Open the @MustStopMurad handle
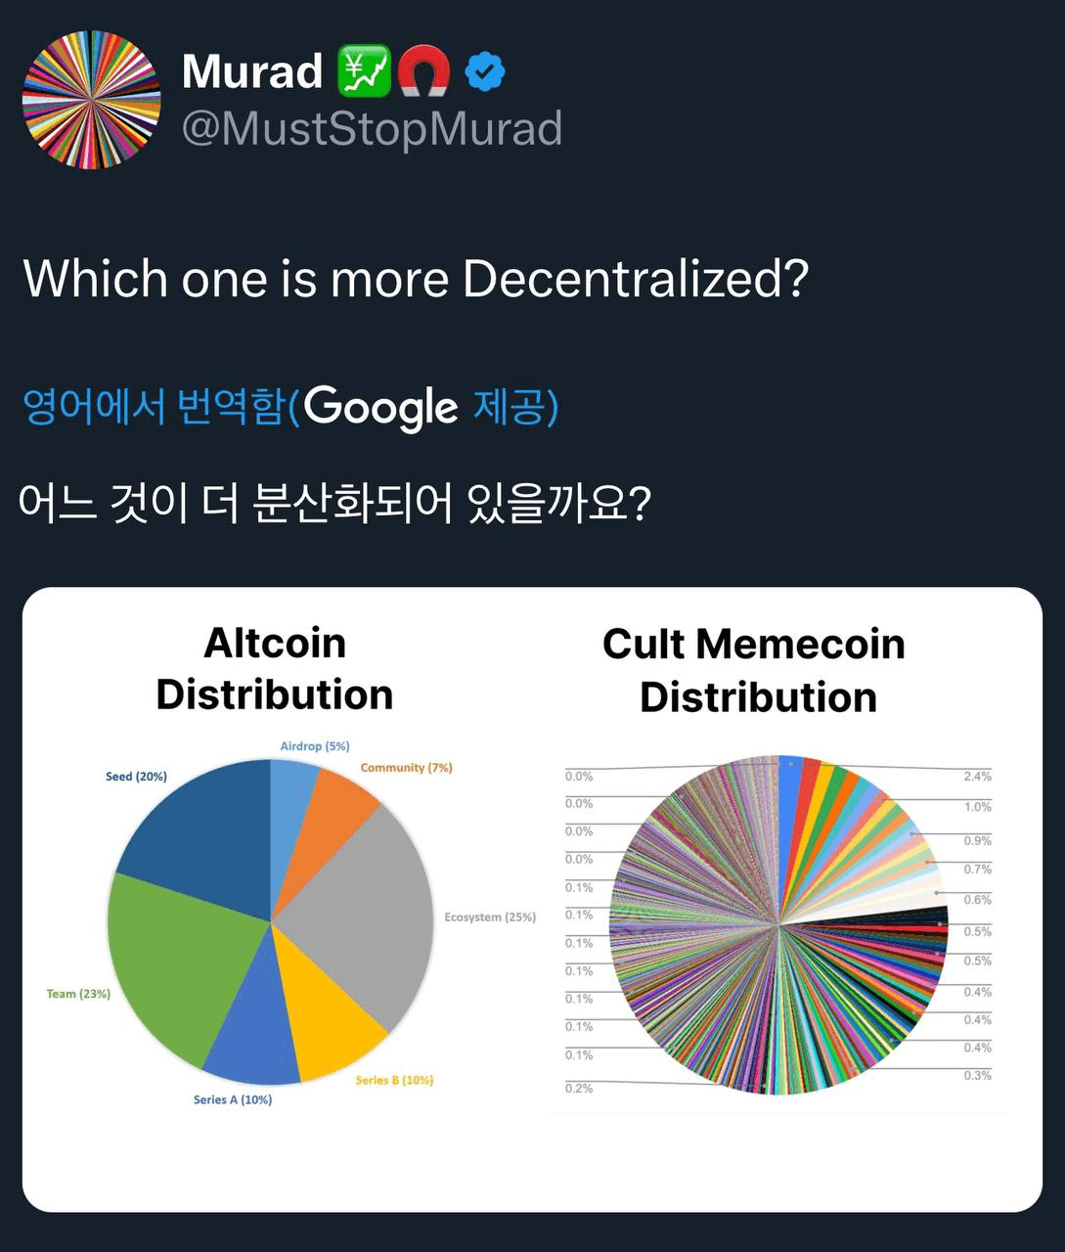Image resolution: width=1065 pixels, height=1252 pixels. (x=372, y=128)
